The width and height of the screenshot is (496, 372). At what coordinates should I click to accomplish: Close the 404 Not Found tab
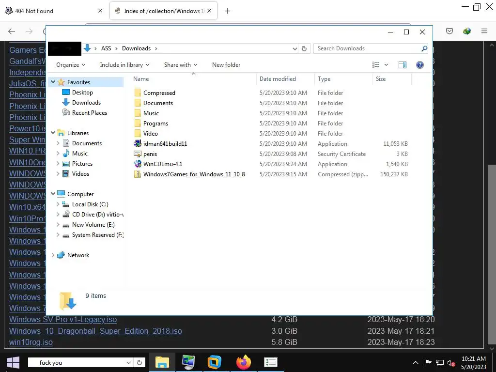coord(100,11)
